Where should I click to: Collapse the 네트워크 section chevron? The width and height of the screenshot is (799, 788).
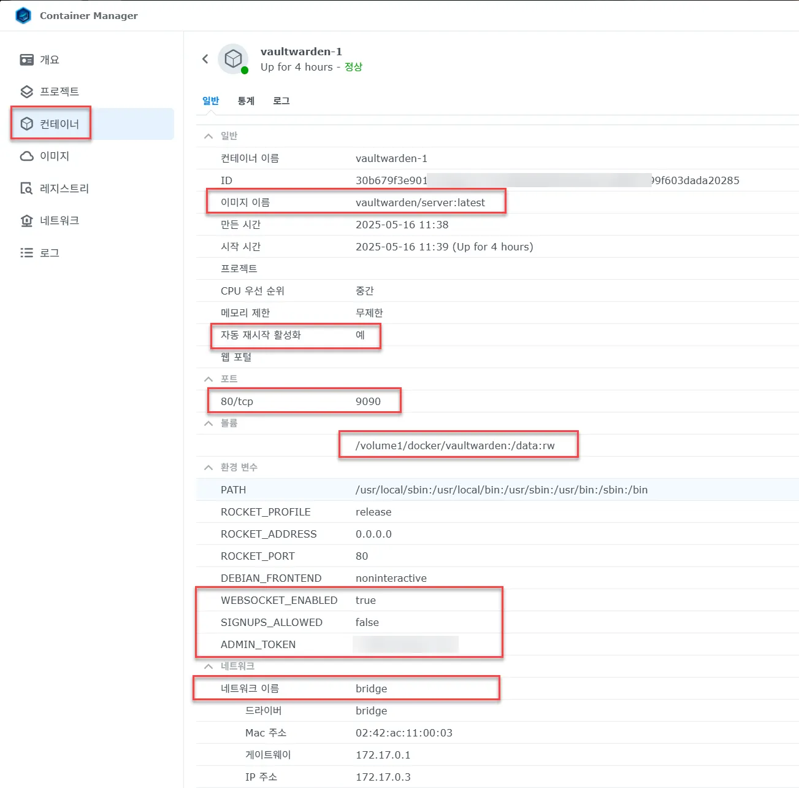click(208, 666)
